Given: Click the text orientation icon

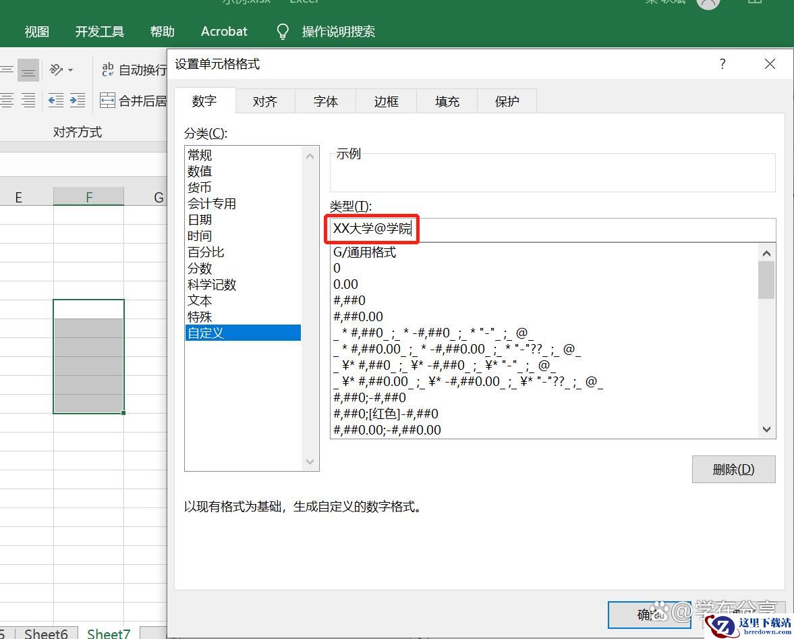Looking at the screenshot, I should pos(56,70).
